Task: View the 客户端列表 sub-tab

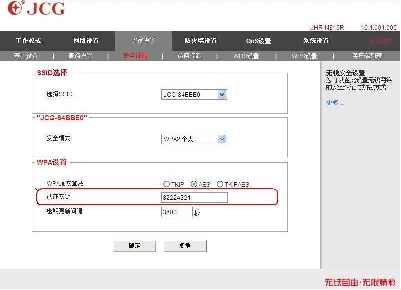Action: click(364, 55)
